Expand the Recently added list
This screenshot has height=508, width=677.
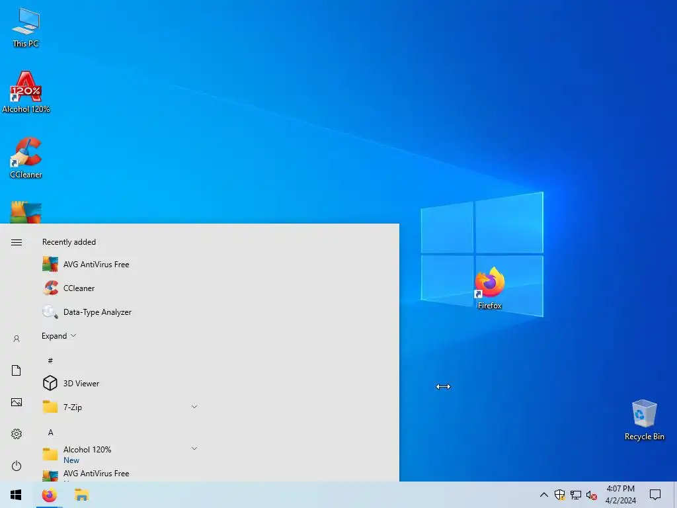coord(59,335)
